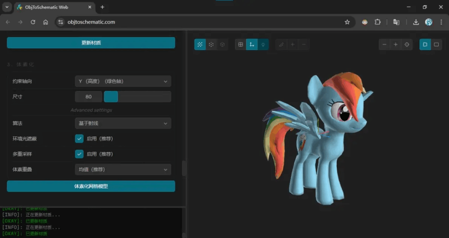Open a new browser tab
Viewport: 449px width, 238px height.
[x=102, y=7]
